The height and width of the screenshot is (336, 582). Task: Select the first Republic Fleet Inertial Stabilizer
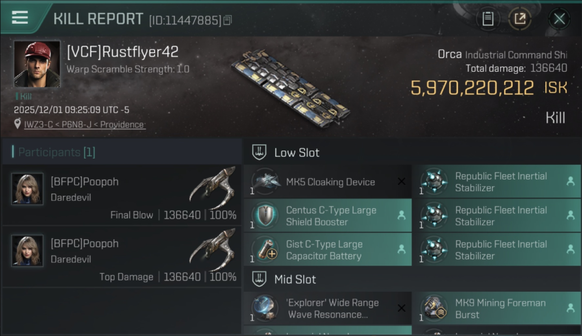click(x=496, y=181)
